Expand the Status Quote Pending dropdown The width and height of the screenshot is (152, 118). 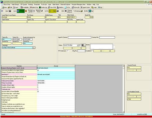pos(78,45)
